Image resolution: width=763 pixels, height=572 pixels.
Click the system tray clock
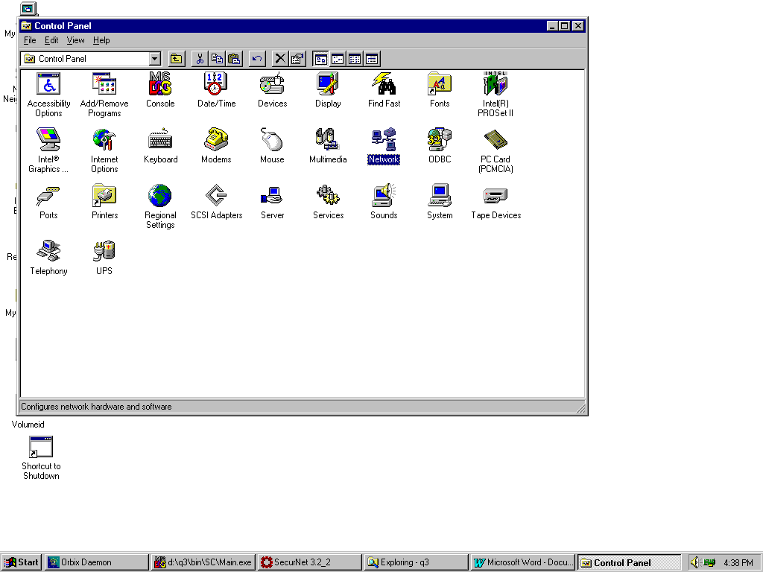[x=738, y=563]
